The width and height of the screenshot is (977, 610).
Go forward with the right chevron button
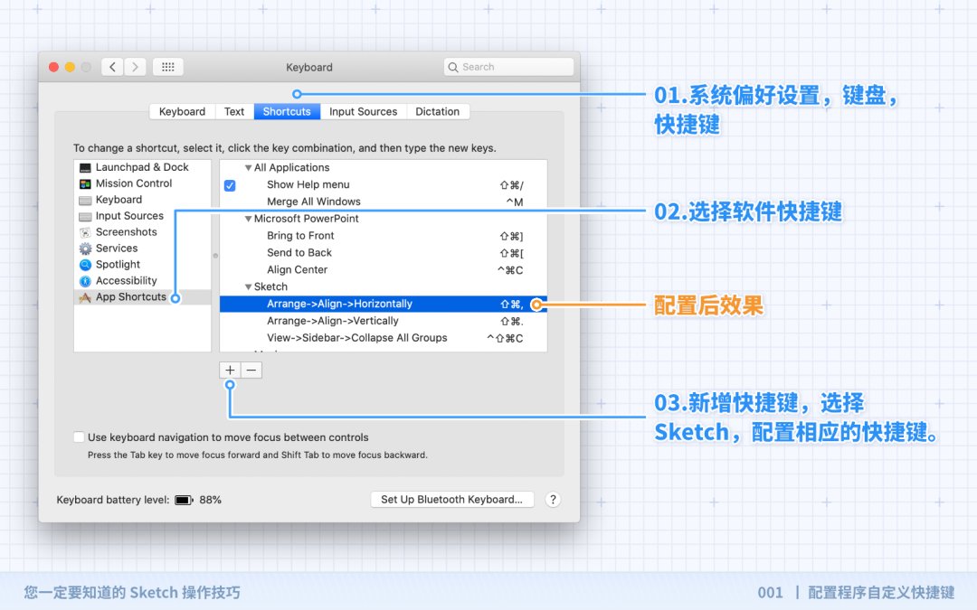(x=135, y=67)
